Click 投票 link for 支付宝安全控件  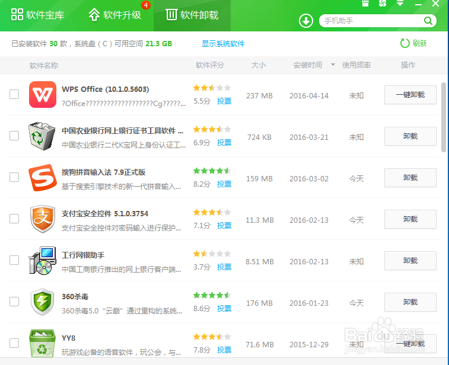tap(224, 225)
